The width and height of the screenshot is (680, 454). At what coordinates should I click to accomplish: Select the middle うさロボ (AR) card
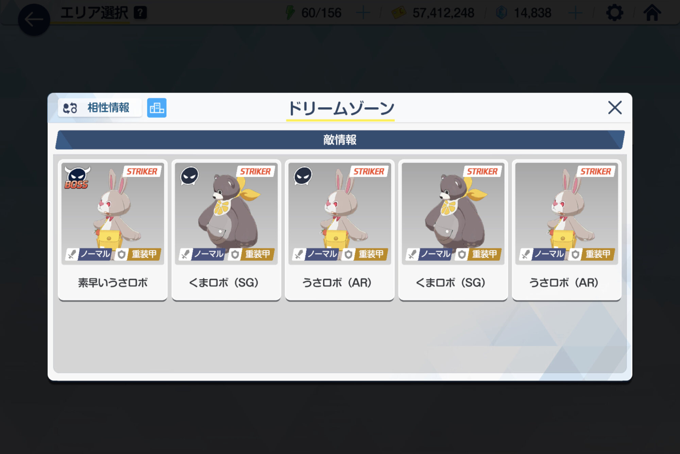[340, 230]
